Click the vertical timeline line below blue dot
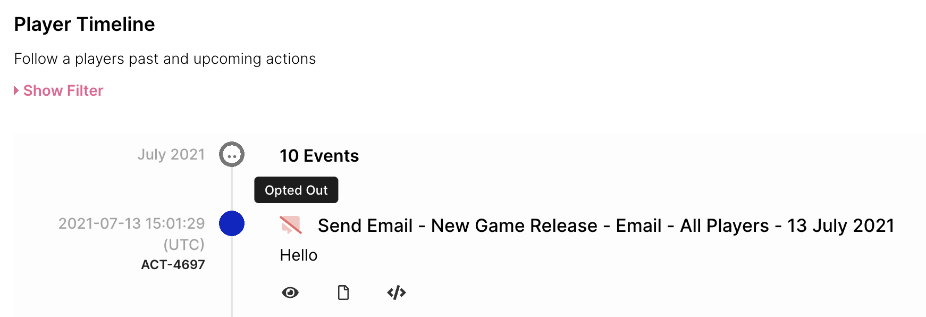Viewport: 926px width, 317px height. 232,277
